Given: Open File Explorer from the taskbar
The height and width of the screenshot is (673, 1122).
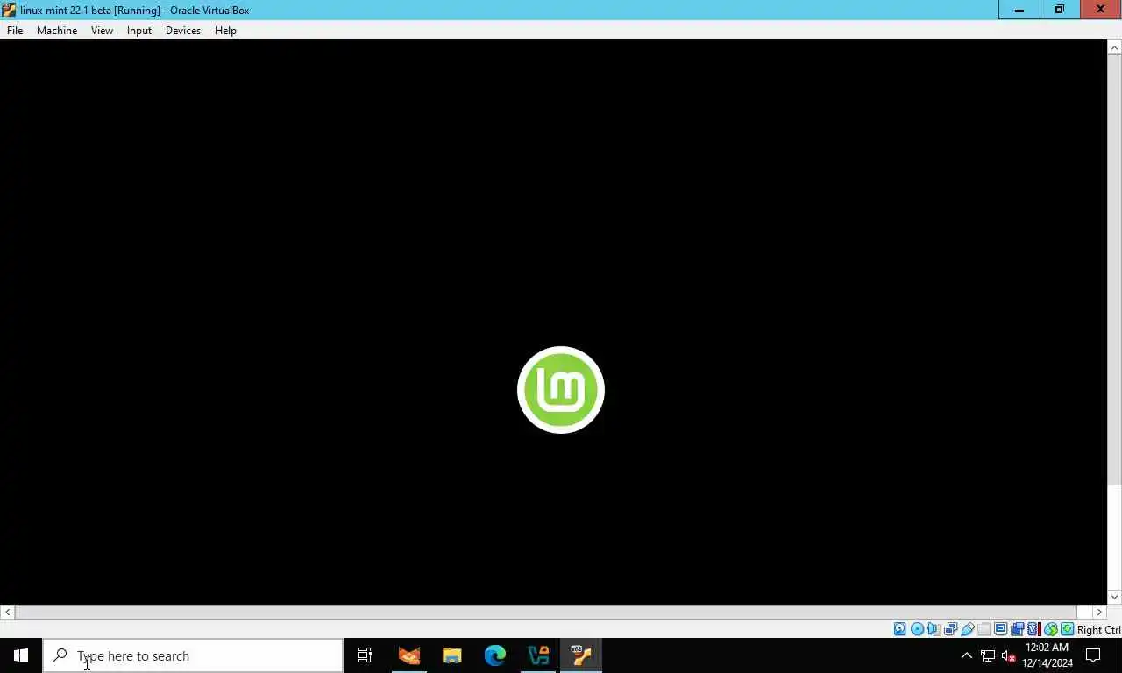Looking at the screenshot, I should (x=452, y=655).
